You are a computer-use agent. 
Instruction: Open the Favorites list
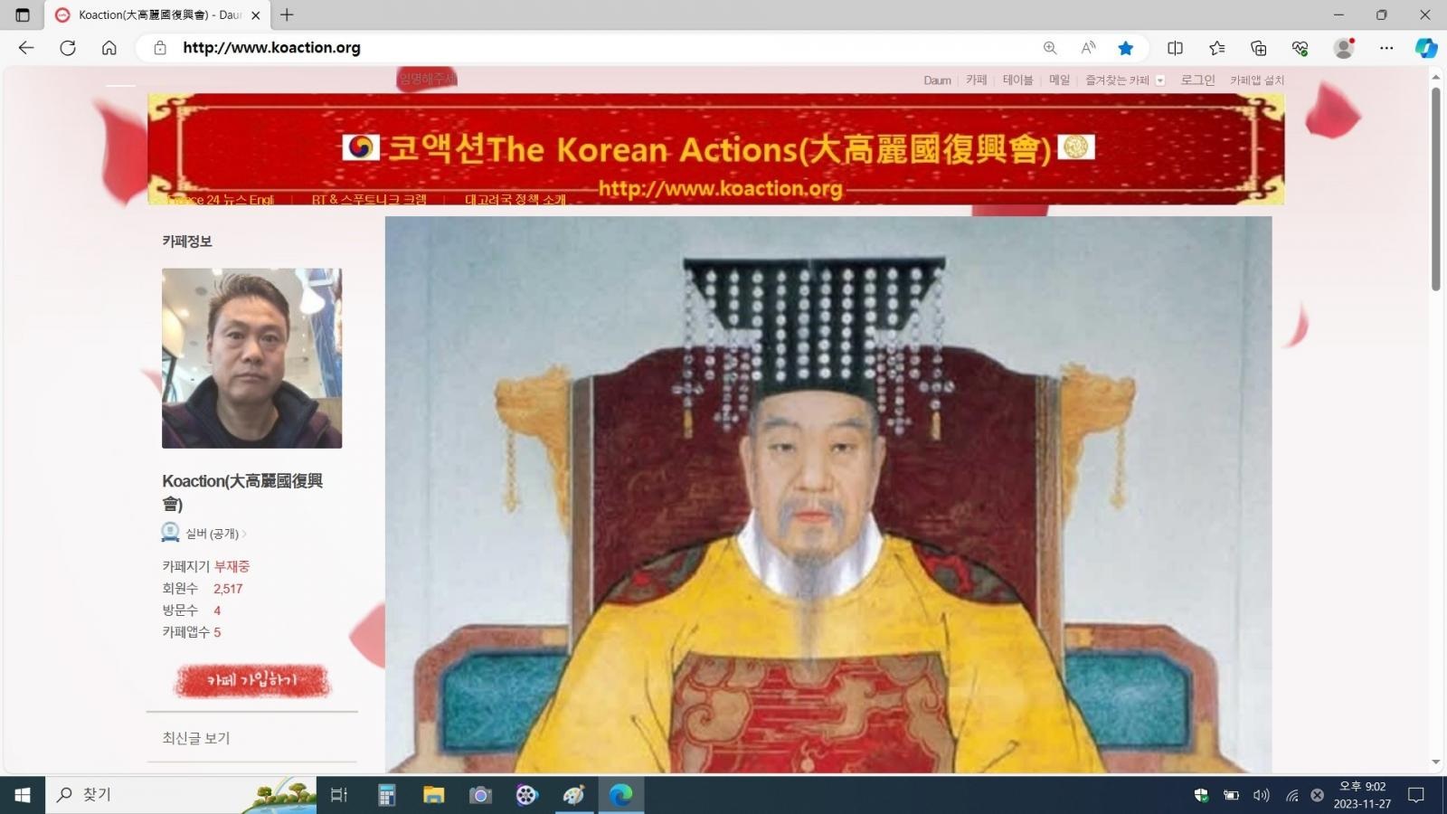coord(1217,48)
